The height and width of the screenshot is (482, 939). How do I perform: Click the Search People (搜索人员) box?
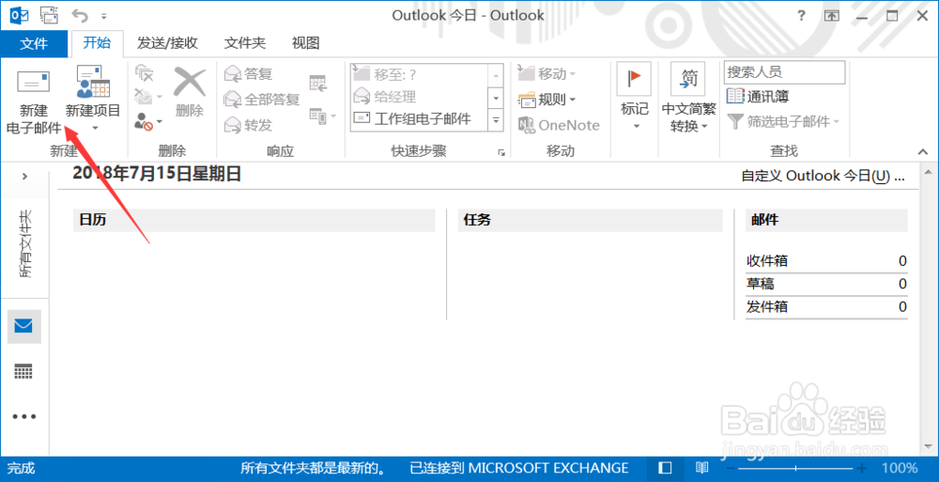click(784, 72)
